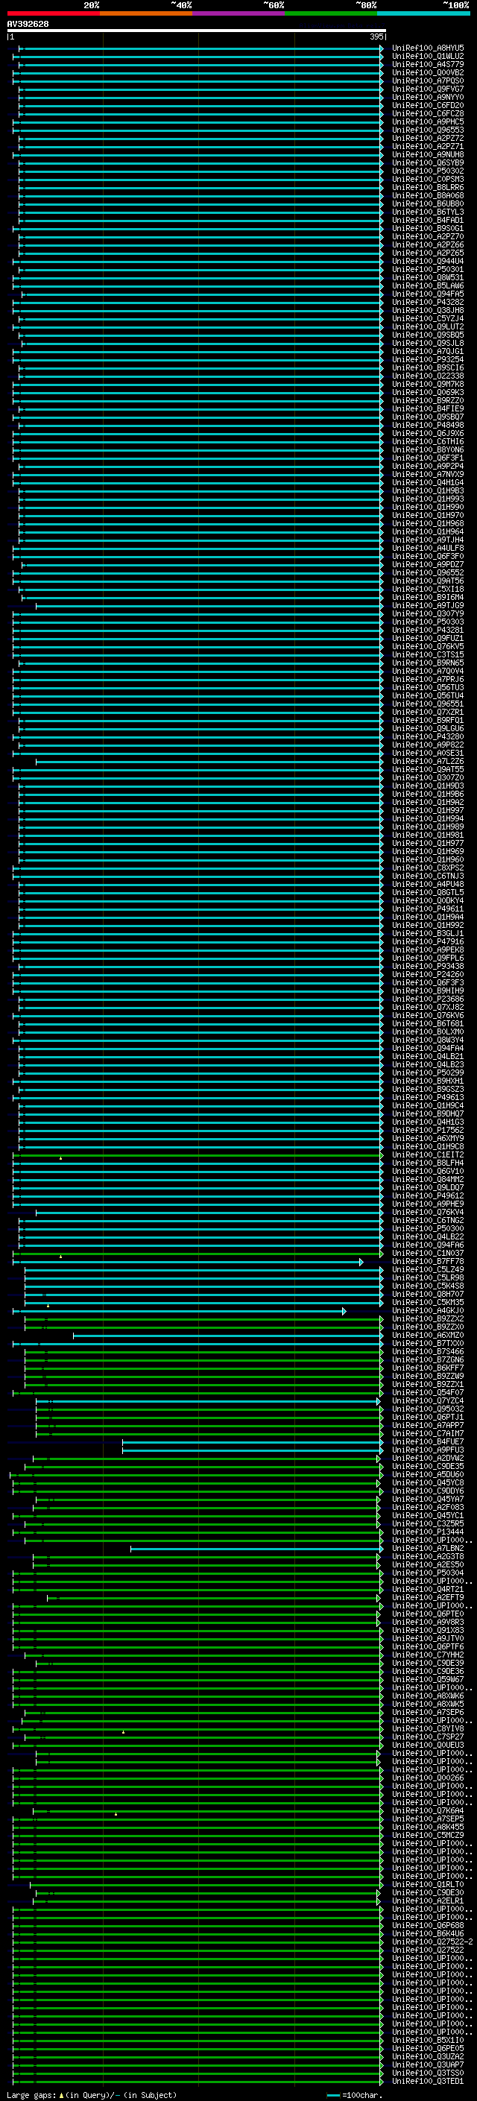Image resolution: width=477 pixels, height=2101 pixels.
Task: Click the last hit UniRef100_Q3TED1
Action: [x=428, y=2082]
